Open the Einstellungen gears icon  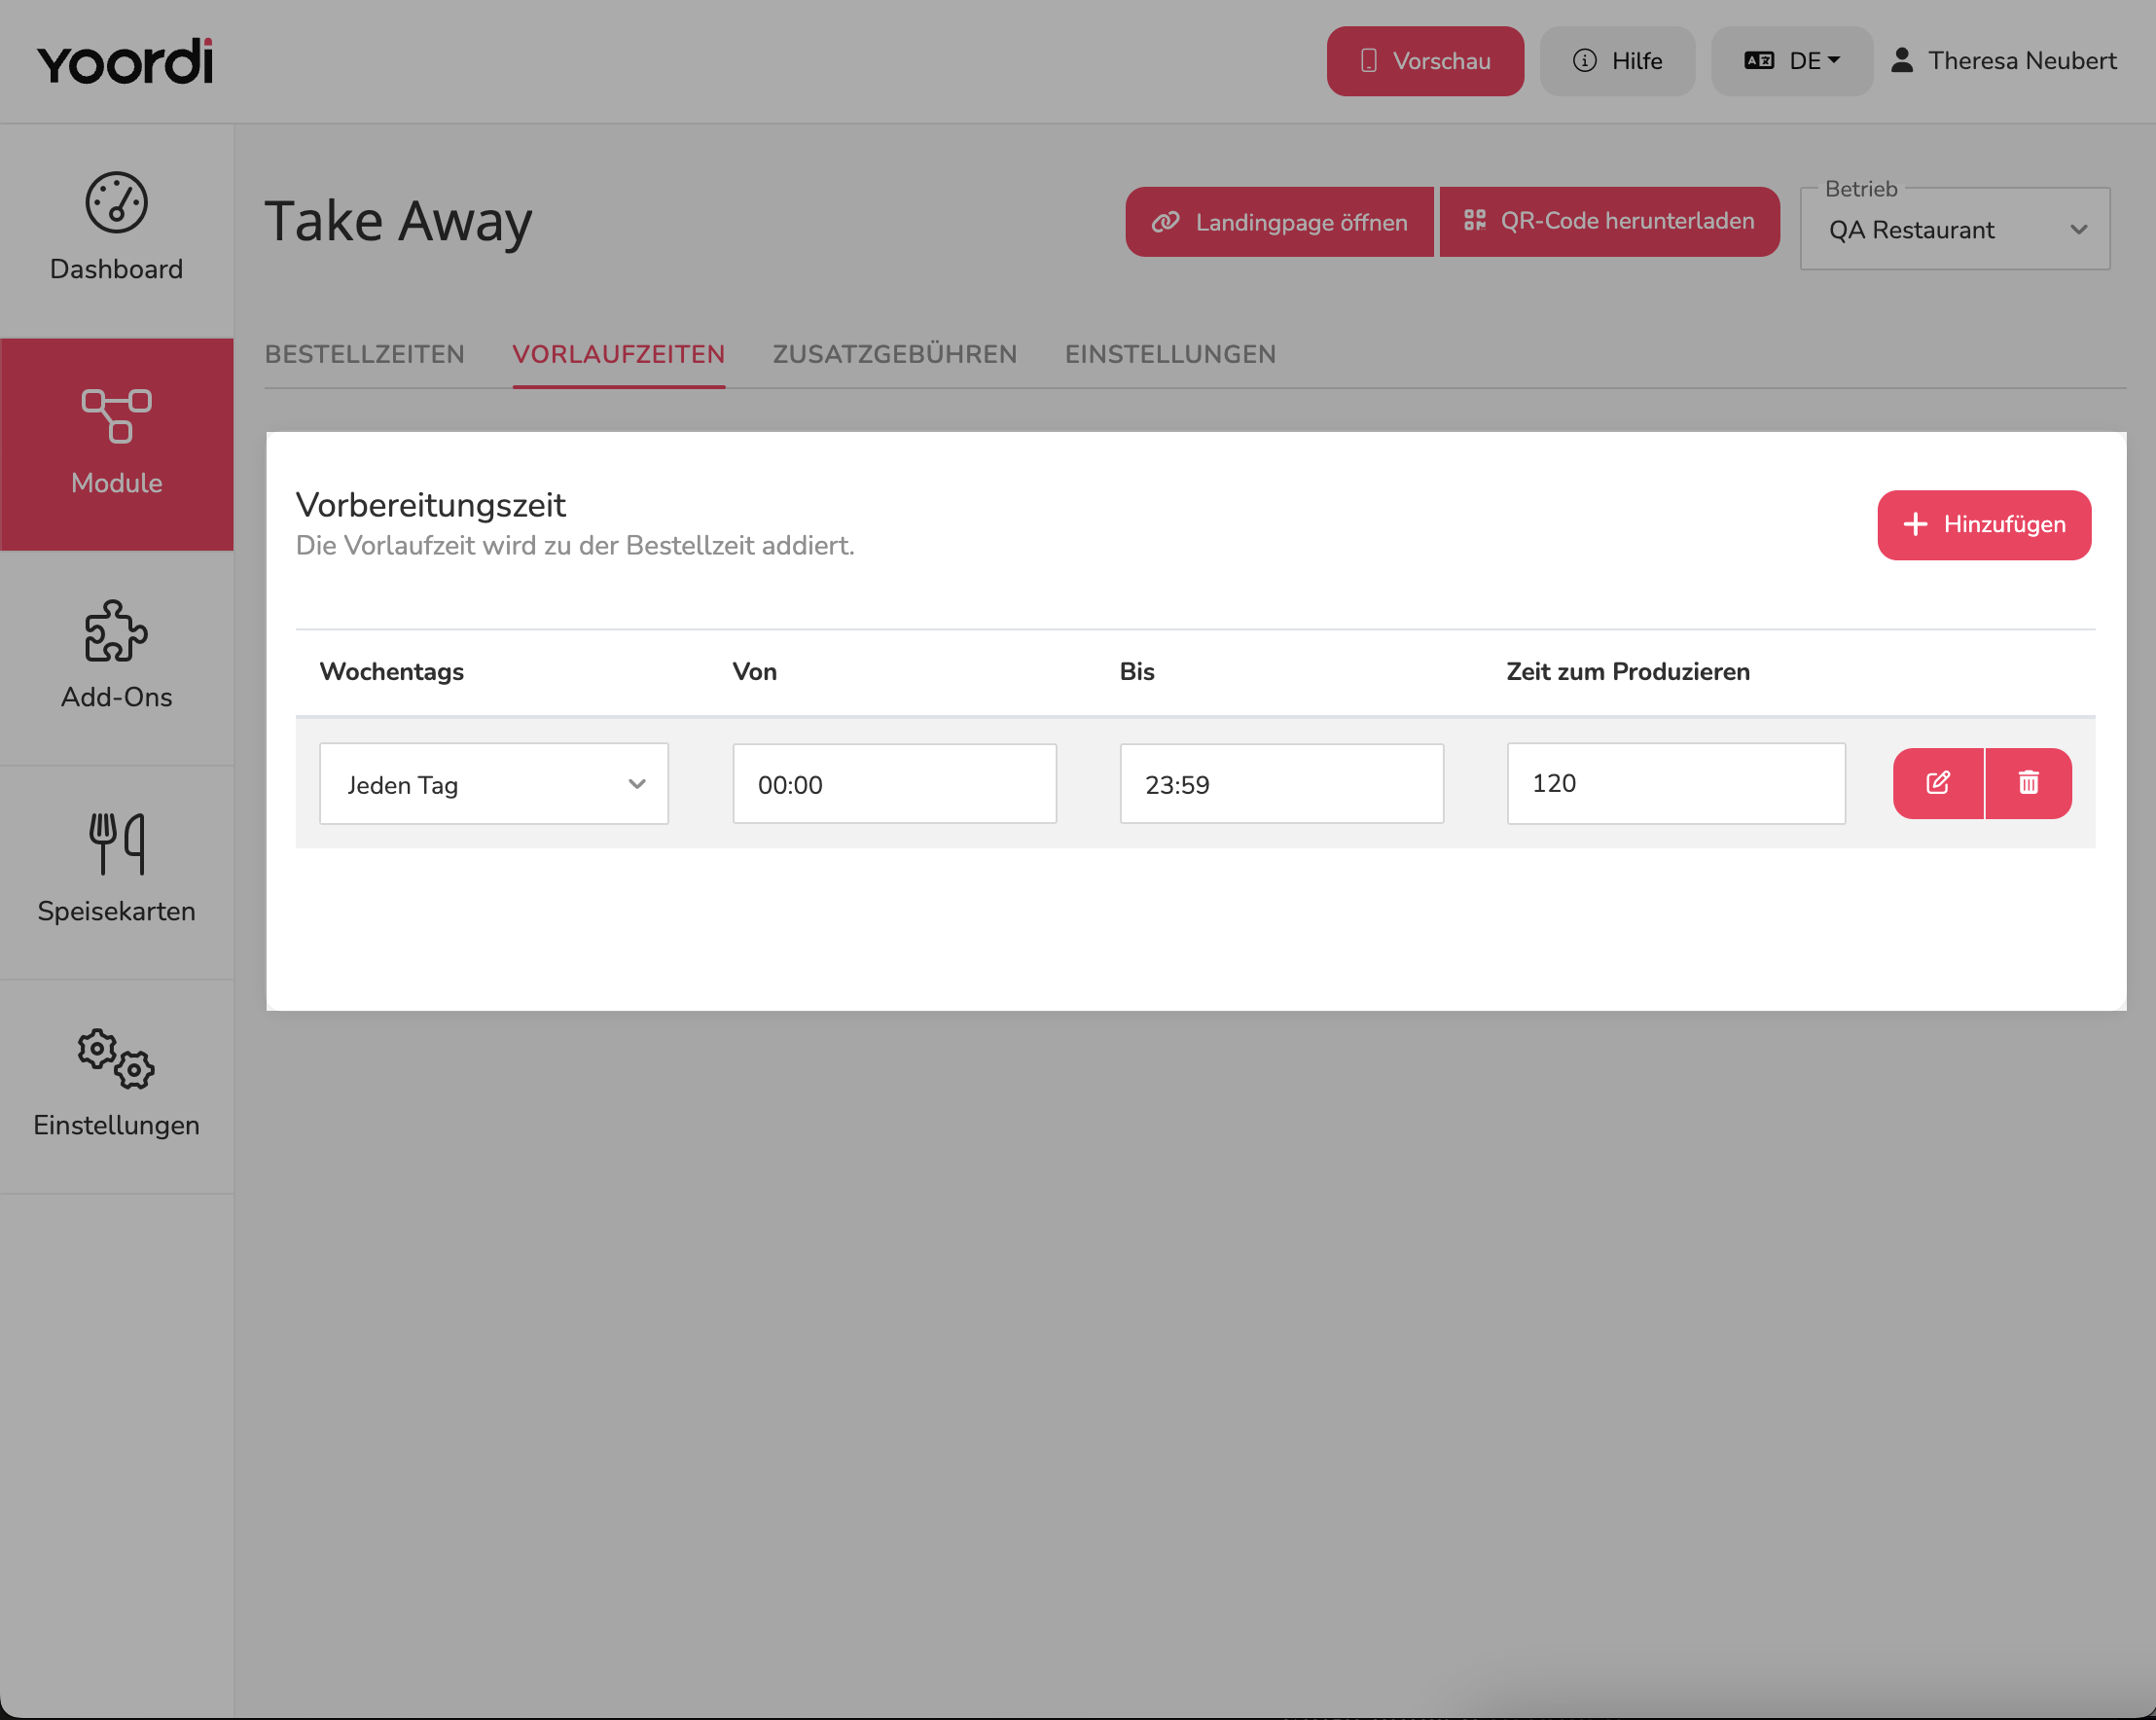click(116, 1059)
